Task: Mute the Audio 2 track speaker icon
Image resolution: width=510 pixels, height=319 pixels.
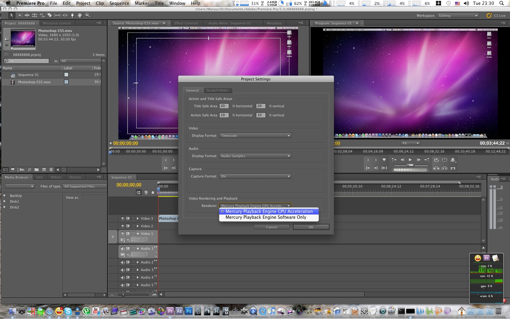Action: 123,262
